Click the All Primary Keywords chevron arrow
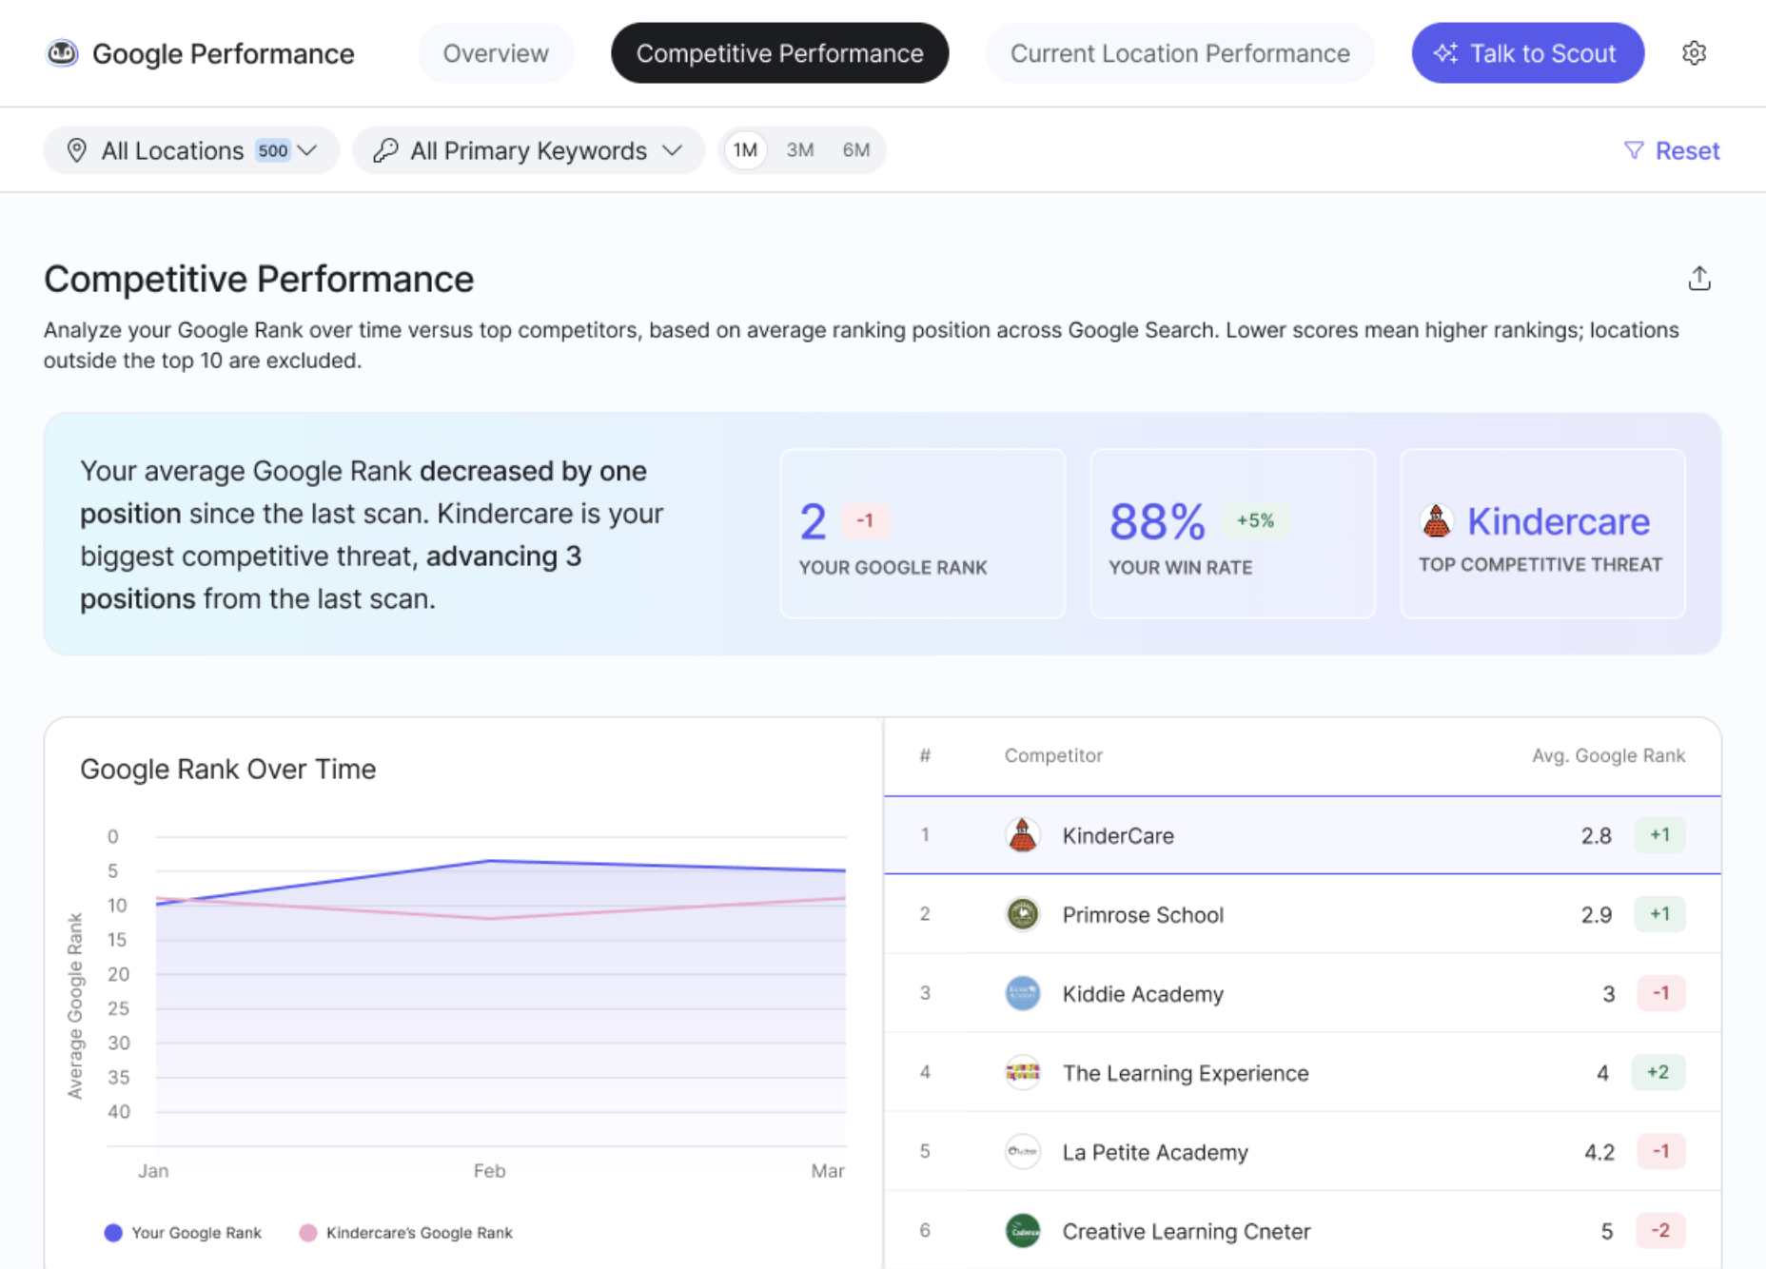The image size is (1766, 1269). point(673,150)
